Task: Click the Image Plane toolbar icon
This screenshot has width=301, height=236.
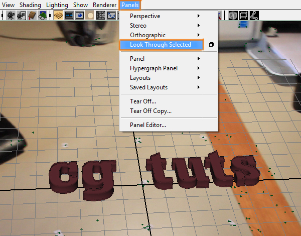Action: [x=43, y=16]
